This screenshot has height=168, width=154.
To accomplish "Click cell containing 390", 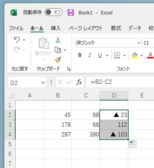I will pos(86,134).
